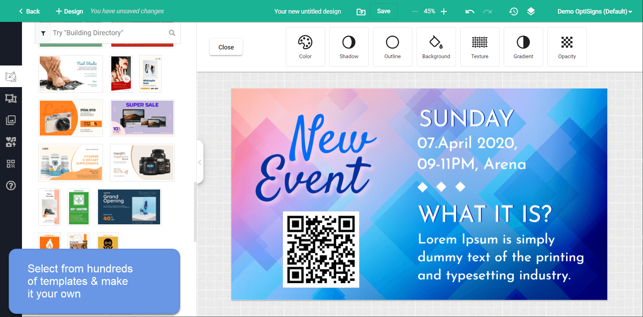
Task: Open the layers stack icon
Action: click(531, 11)
